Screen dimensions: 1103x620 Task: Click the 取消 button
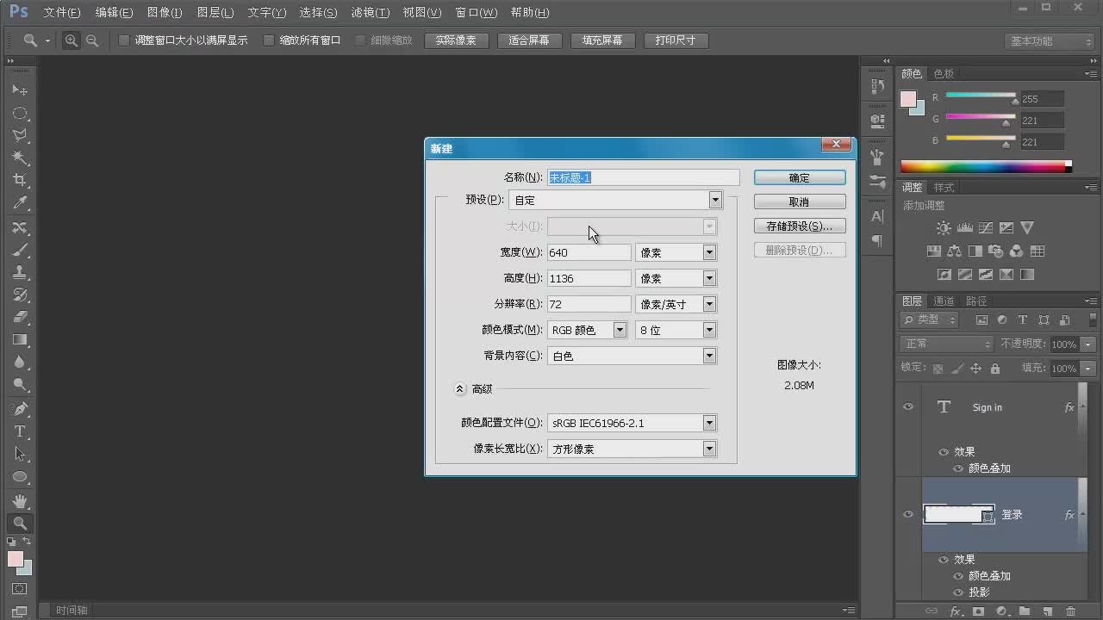pos(800,201)
